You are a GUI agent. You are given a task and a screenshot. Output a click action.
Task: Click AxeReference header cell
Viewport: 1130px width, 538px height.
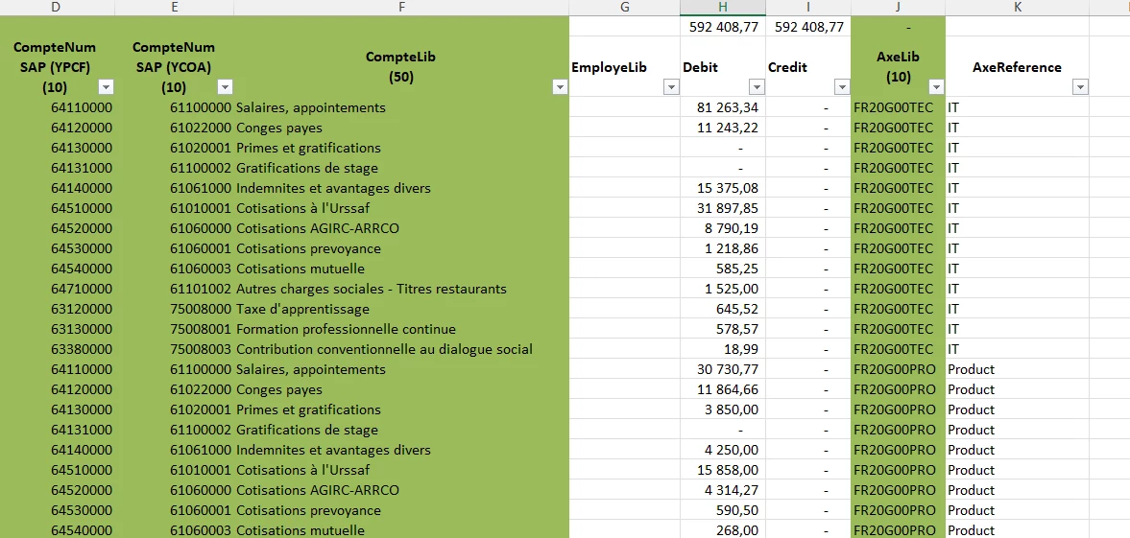(1017, 66)
